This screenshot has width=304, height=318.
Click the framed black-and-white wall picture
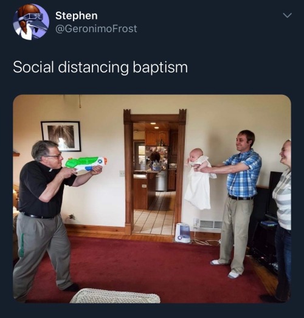(61, 136)
